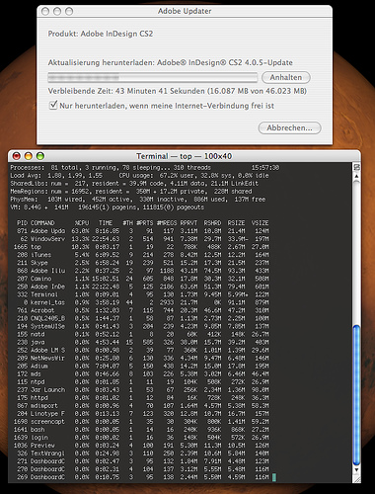Click the Terminal cursor block after the last row
The width and height of the screenshot is (375, 494).
pyautogui.click(x=274, y=477)
